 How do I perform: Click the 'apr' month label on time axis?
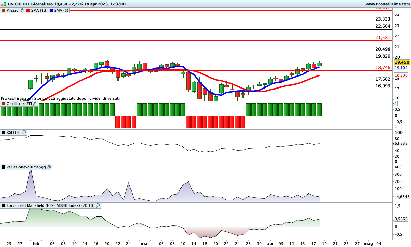coord(270,243)
